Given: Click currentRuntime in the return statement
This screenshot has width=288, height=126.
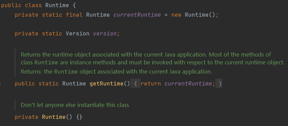Looking at the screenshot, I should click(x=188, y=84).
